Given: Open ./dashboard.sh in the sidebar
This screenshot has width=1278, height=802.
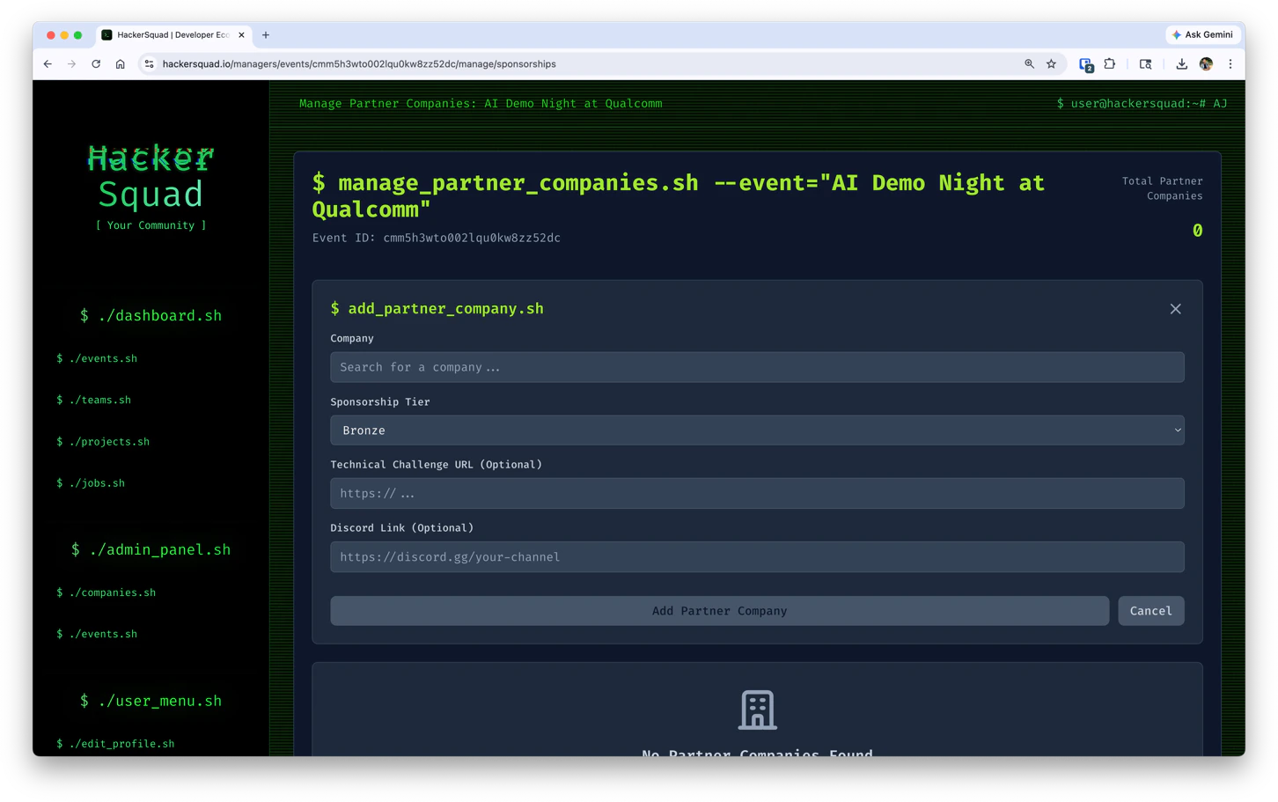Looking at the screenshot, I should 151,316.
